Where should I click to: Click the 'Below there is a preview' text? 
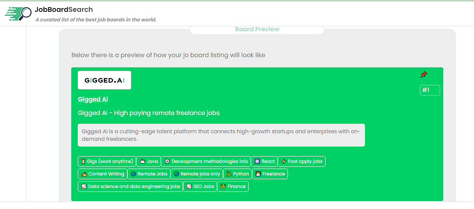point(168,55)
